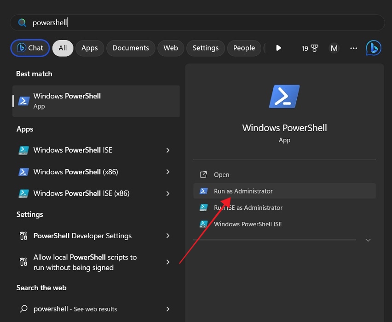The height and width of the screenshot is (322, 392).
Task: Click the PowerShell Developer Settings gear icon
Action: click(x=23, y=236)
